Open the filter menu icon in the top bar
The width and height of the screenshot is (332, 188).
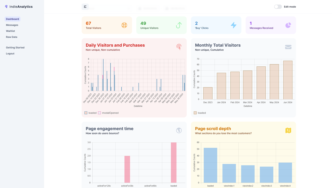click(85, 6)
